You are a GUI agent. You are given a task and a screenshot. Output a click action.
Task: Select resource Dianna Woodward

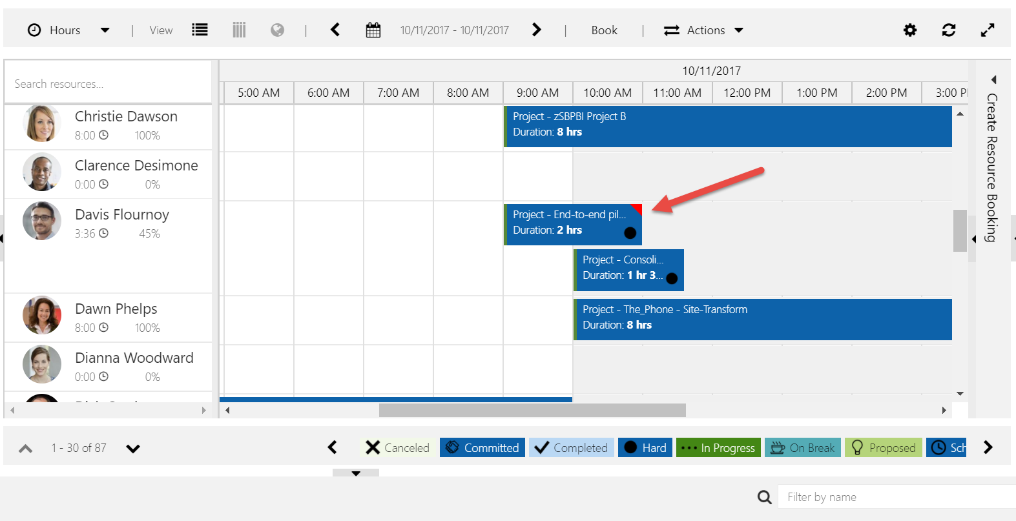(134, 358)
